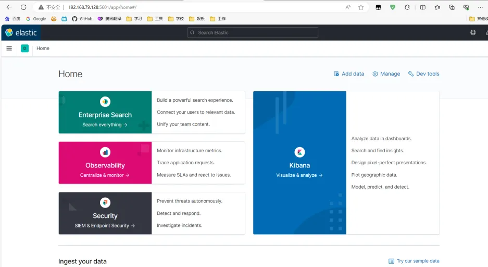Favorite this page with the star icon

tap(361, 7)
